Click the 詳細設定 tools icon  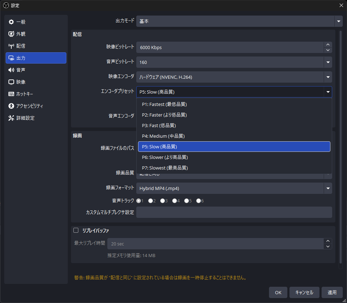point(11,118)
